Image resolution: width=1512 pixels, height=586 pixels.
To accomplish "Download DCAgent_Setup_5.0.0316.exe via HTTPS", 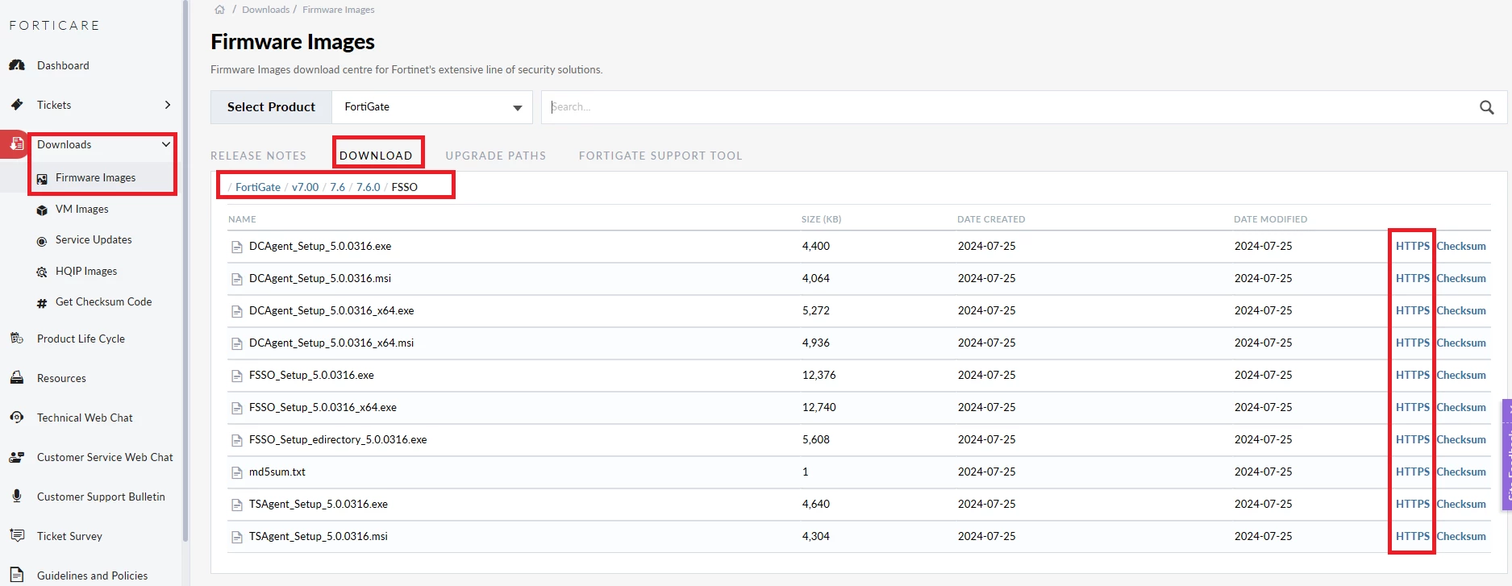I will 1413,246.
